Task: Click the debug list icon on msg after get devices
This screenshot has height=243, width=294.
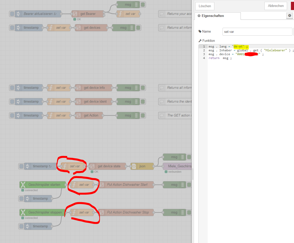Action: (x=132, y=28)
